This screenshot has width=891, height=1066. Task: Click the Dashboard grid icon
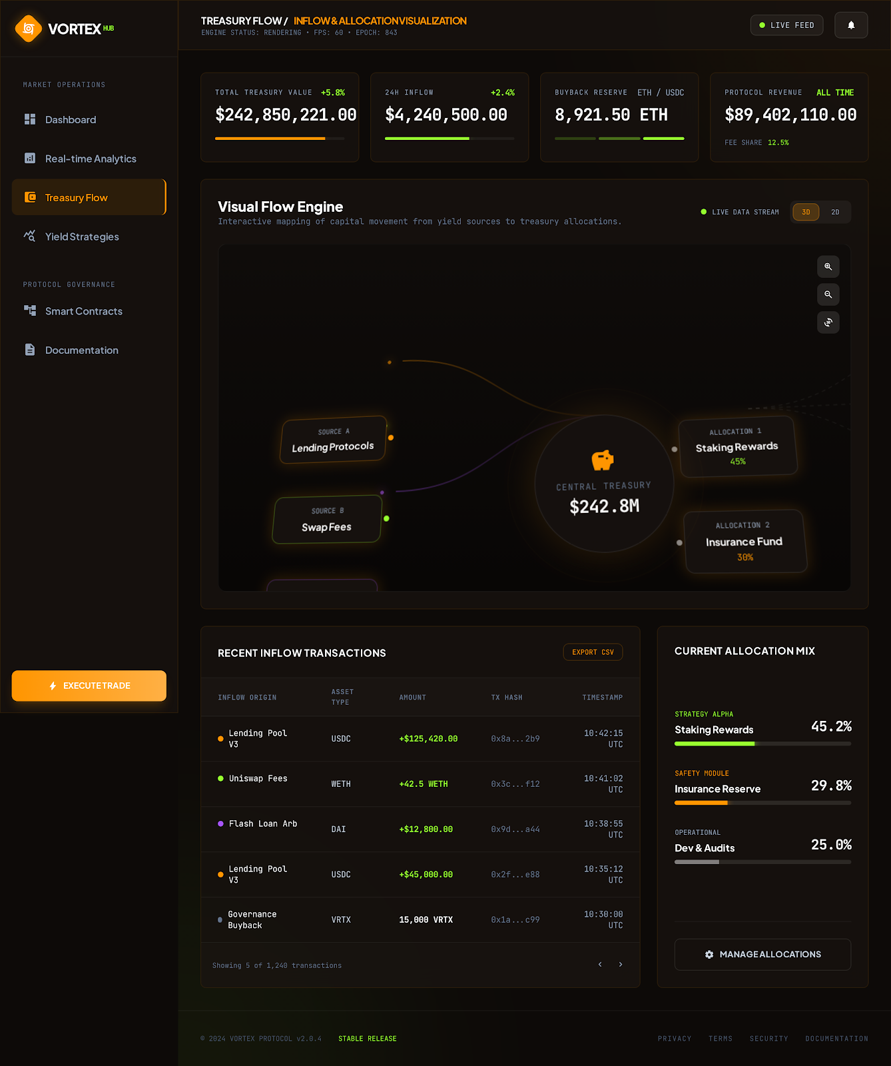[30, 119]
